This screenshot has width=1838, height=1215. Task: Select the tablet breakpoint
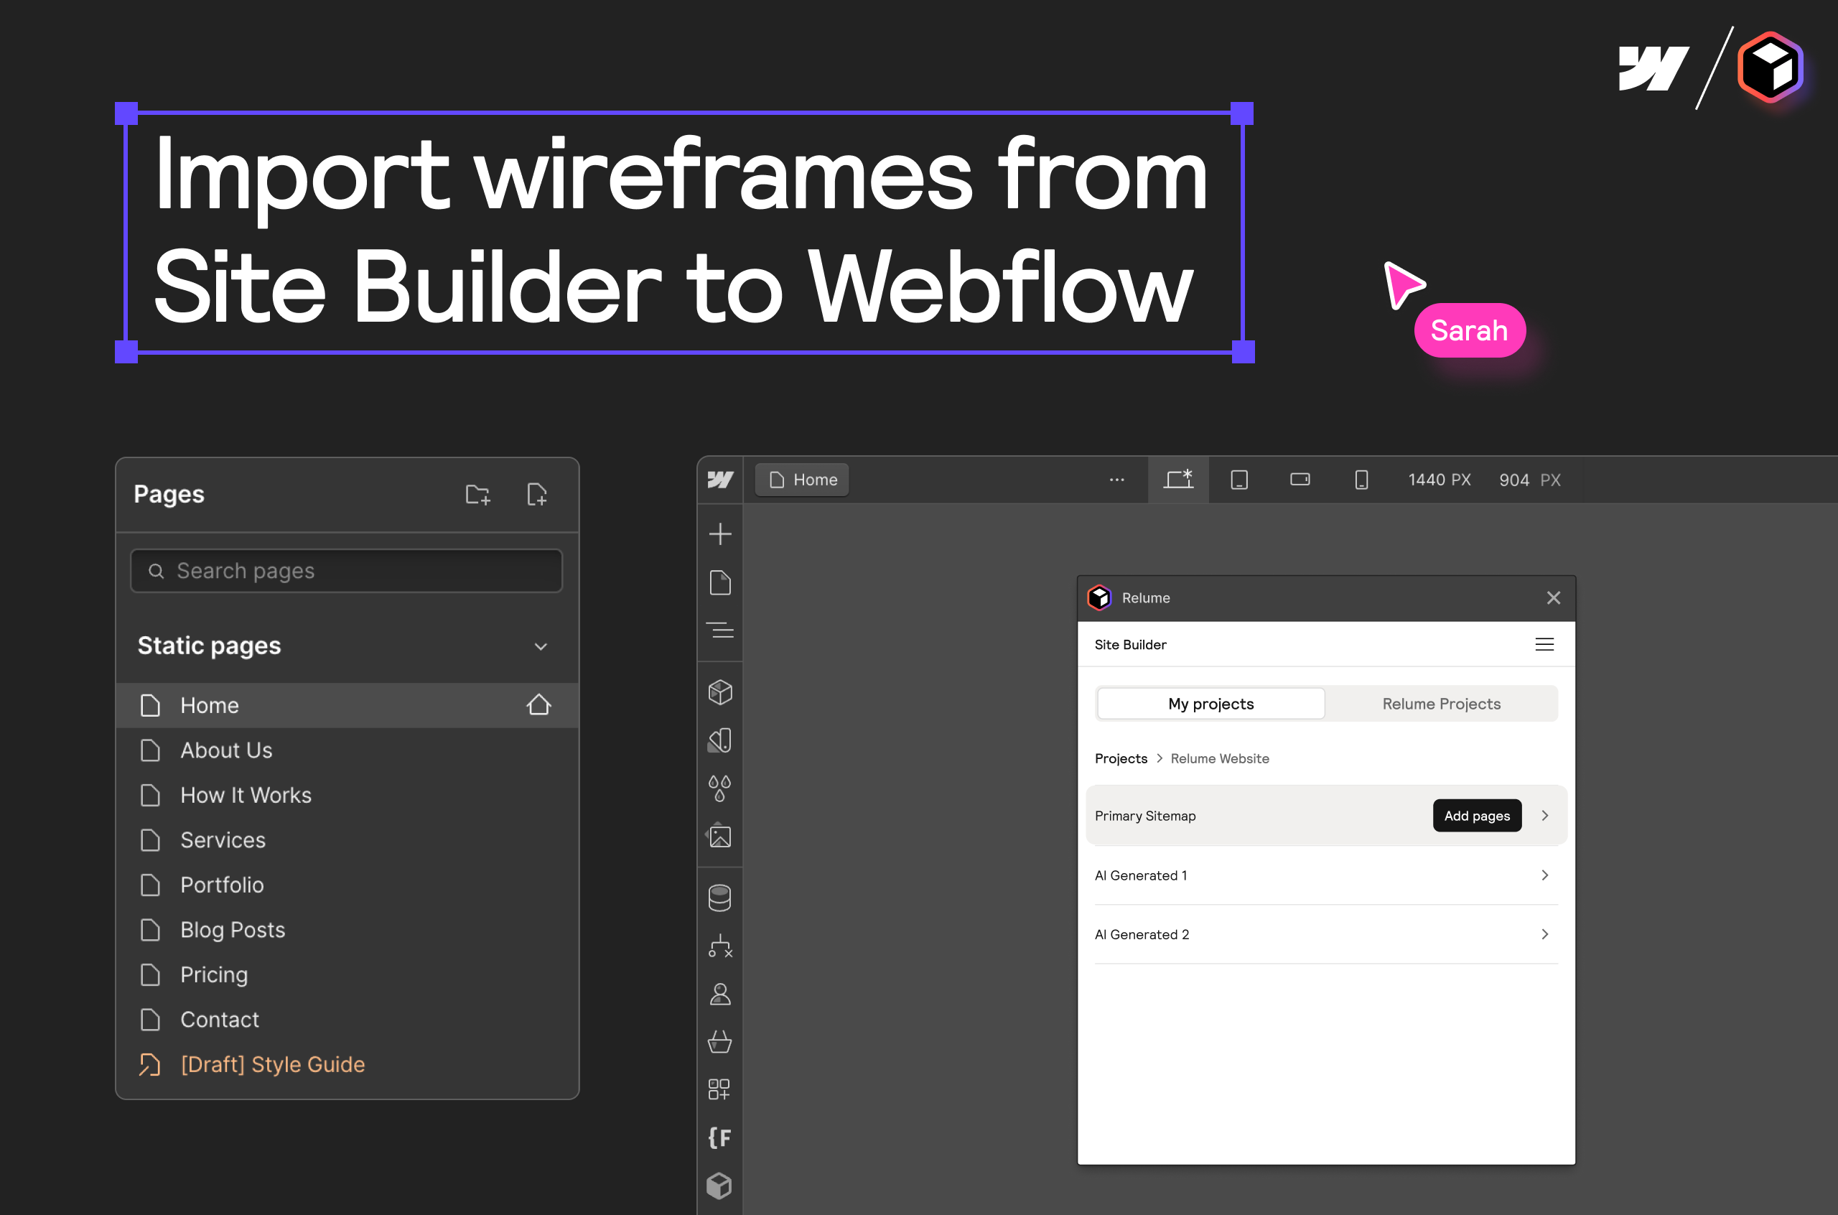(1239, 480)
